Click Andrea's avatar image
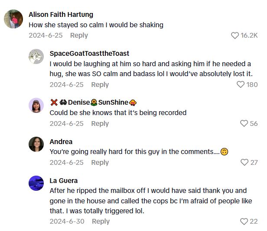 click(36, 144)
